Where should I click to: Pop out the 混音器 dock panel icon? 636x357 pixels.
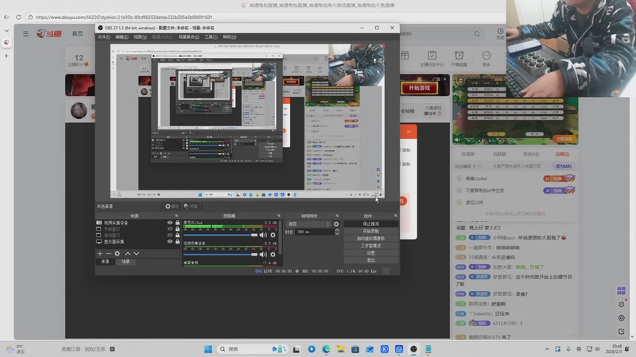coord(279,216)
